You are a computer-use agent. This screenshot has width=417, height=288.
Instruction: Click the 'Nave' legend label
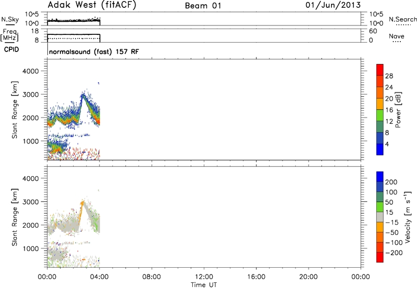(397, 36)
